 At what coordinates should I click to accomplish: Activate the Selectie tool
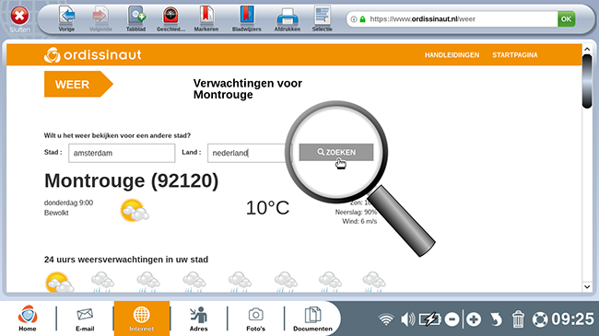point(322,18)
